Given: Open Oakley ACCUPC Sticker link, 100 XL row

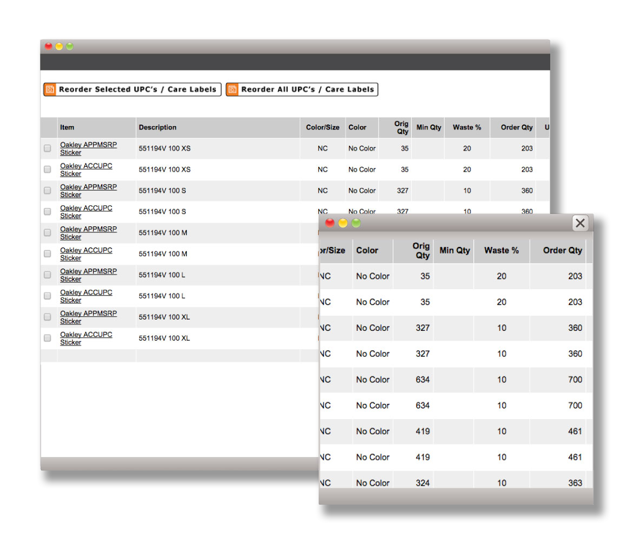Looking at the screenshot, I should tap(87, 338).
